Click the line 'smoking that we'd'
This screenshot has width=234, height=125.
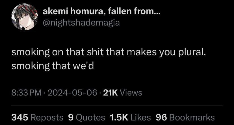[53, 66]
